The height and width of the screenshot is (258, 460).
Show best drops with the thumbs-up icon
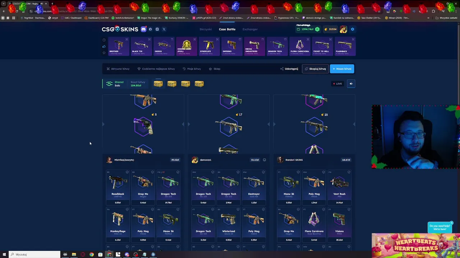(104, 46)
